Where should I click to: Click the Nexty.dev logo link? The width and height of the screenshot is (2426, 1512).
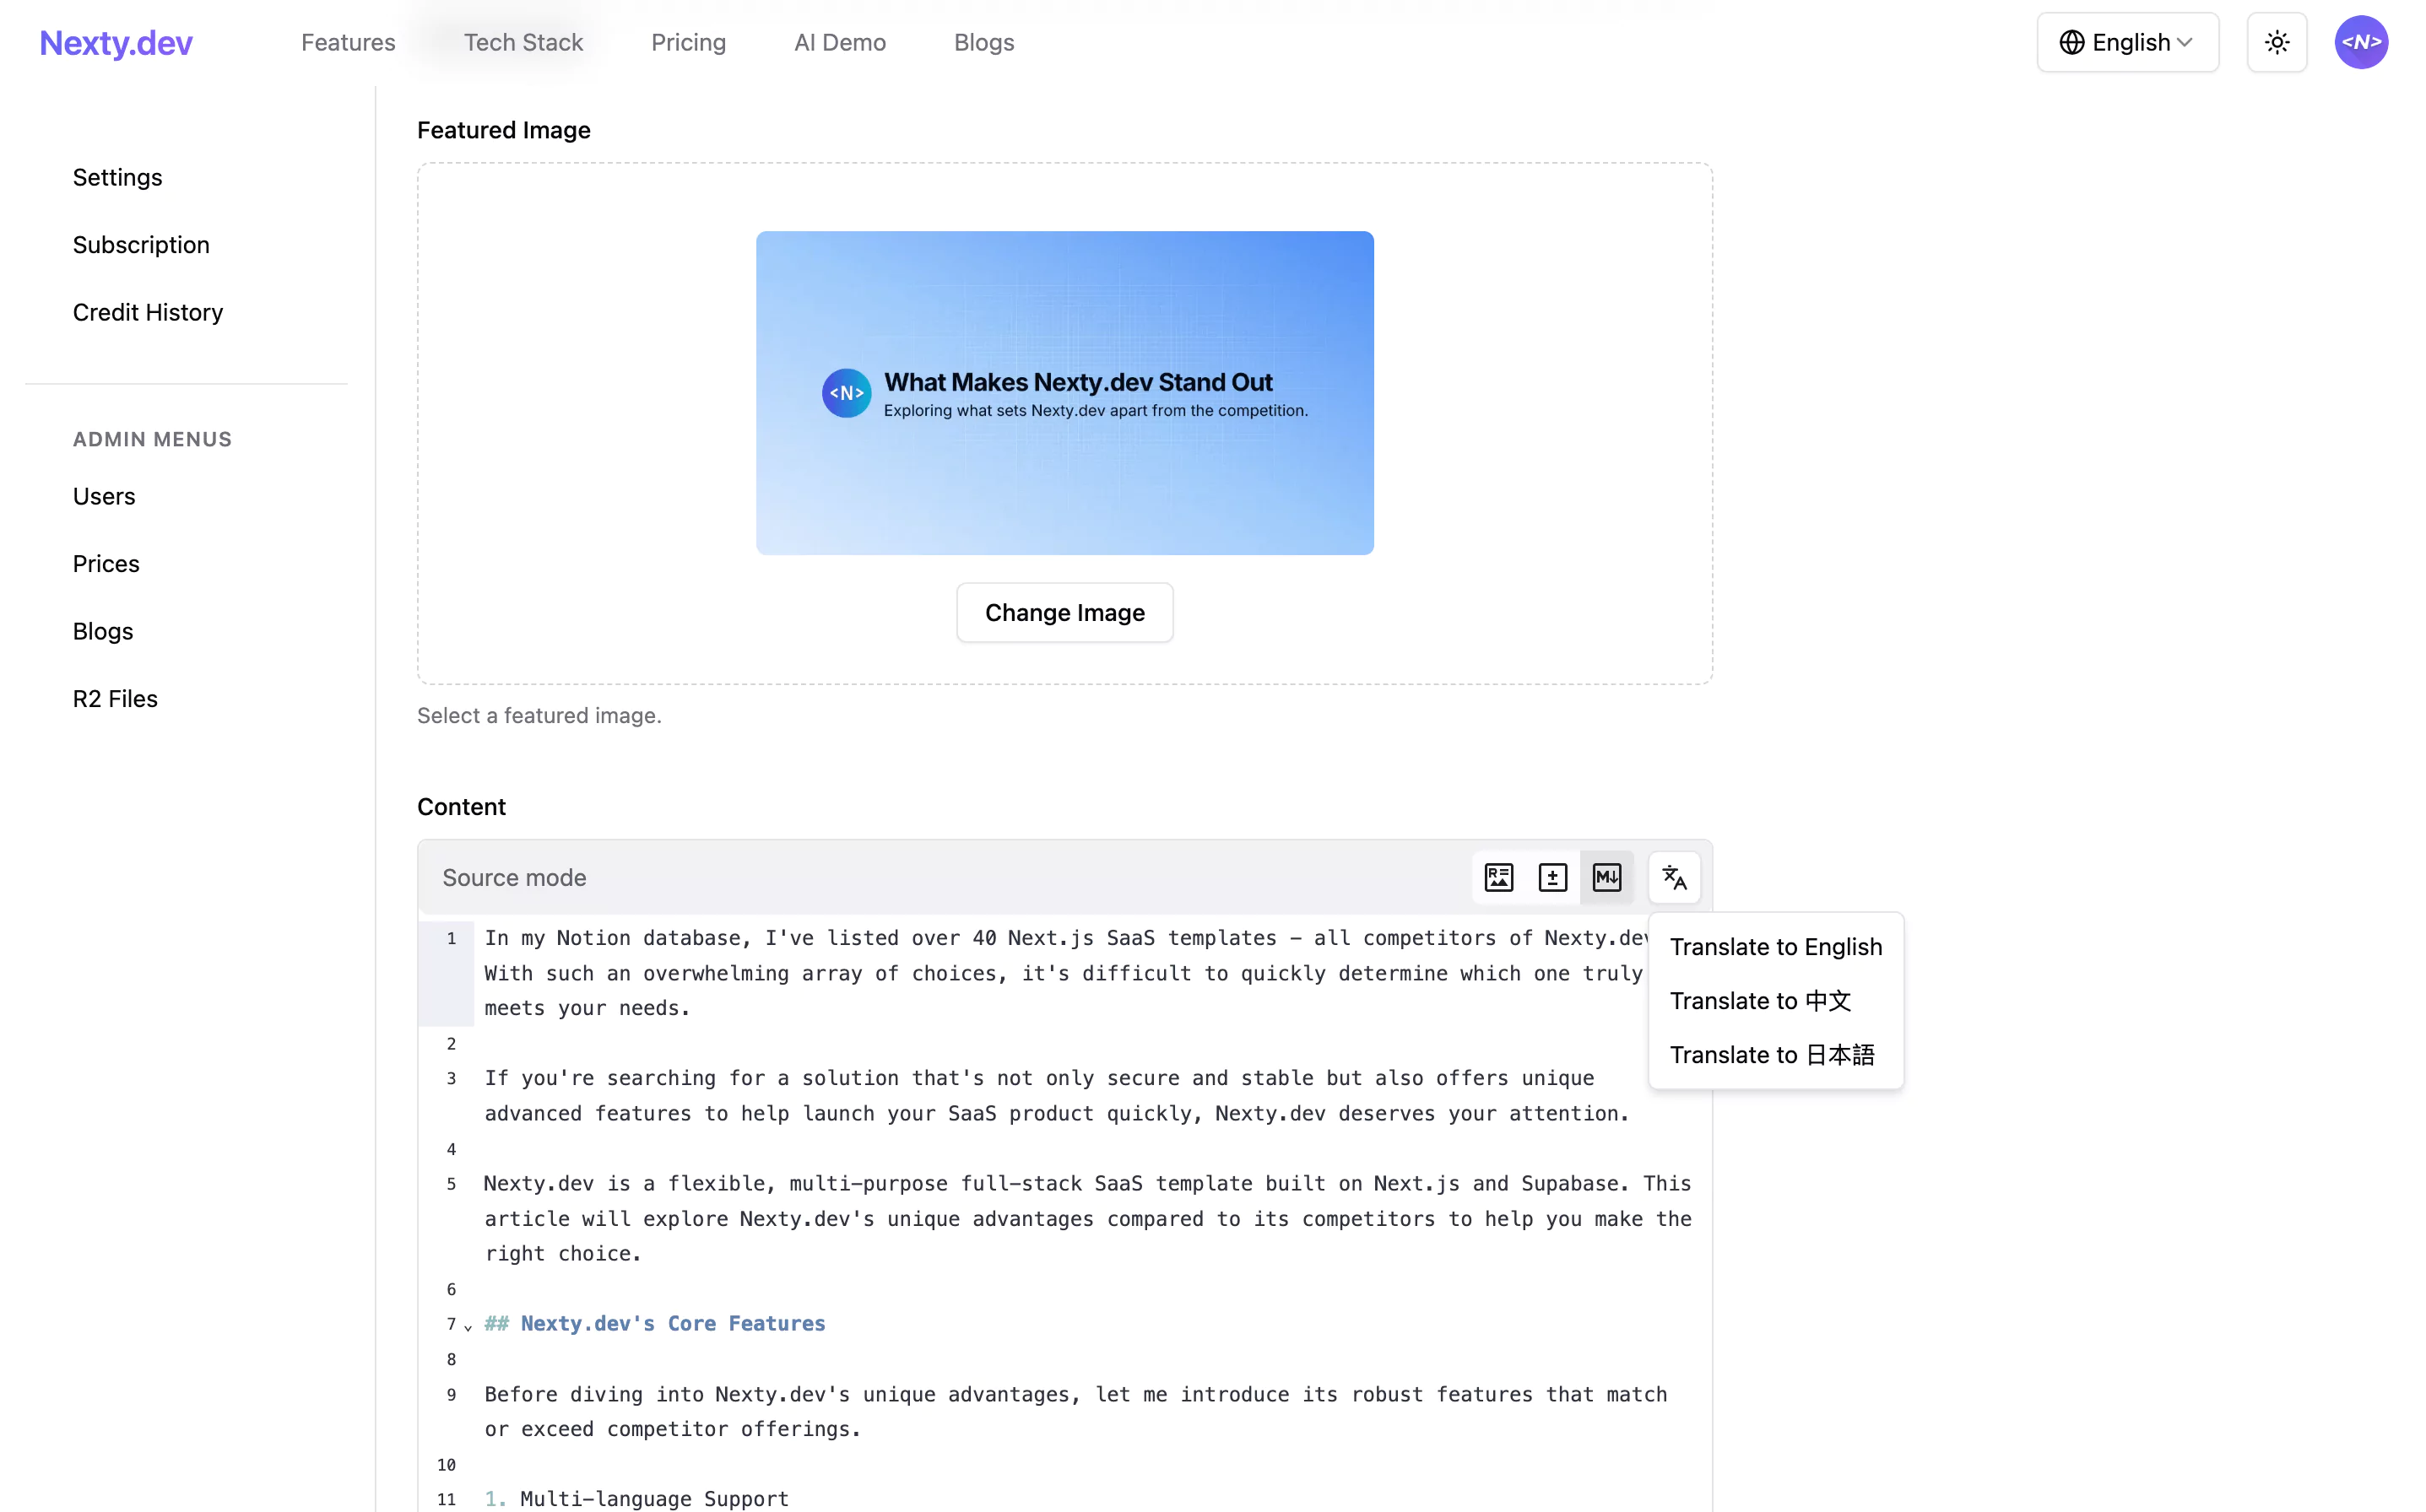click(x=116, y=43)
